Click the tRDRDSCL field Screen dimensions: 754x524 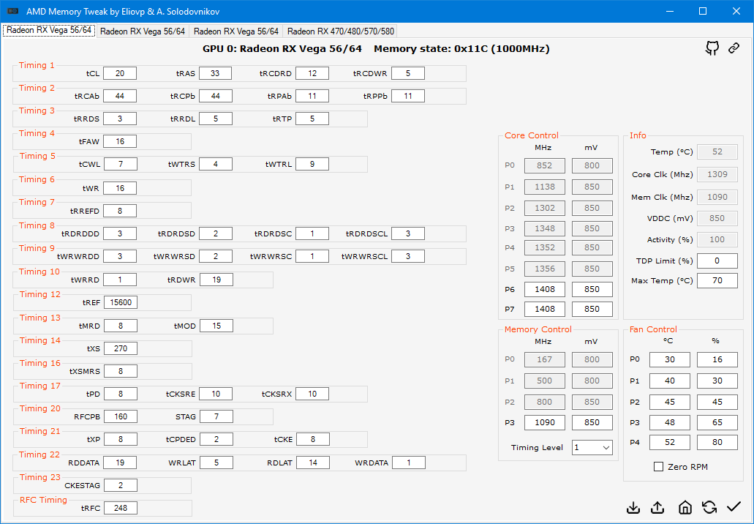tap(408, 233)
